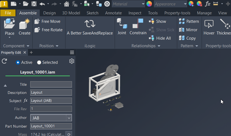
Task: Click the color wheel appearance swatch
Action: [149, 4]
